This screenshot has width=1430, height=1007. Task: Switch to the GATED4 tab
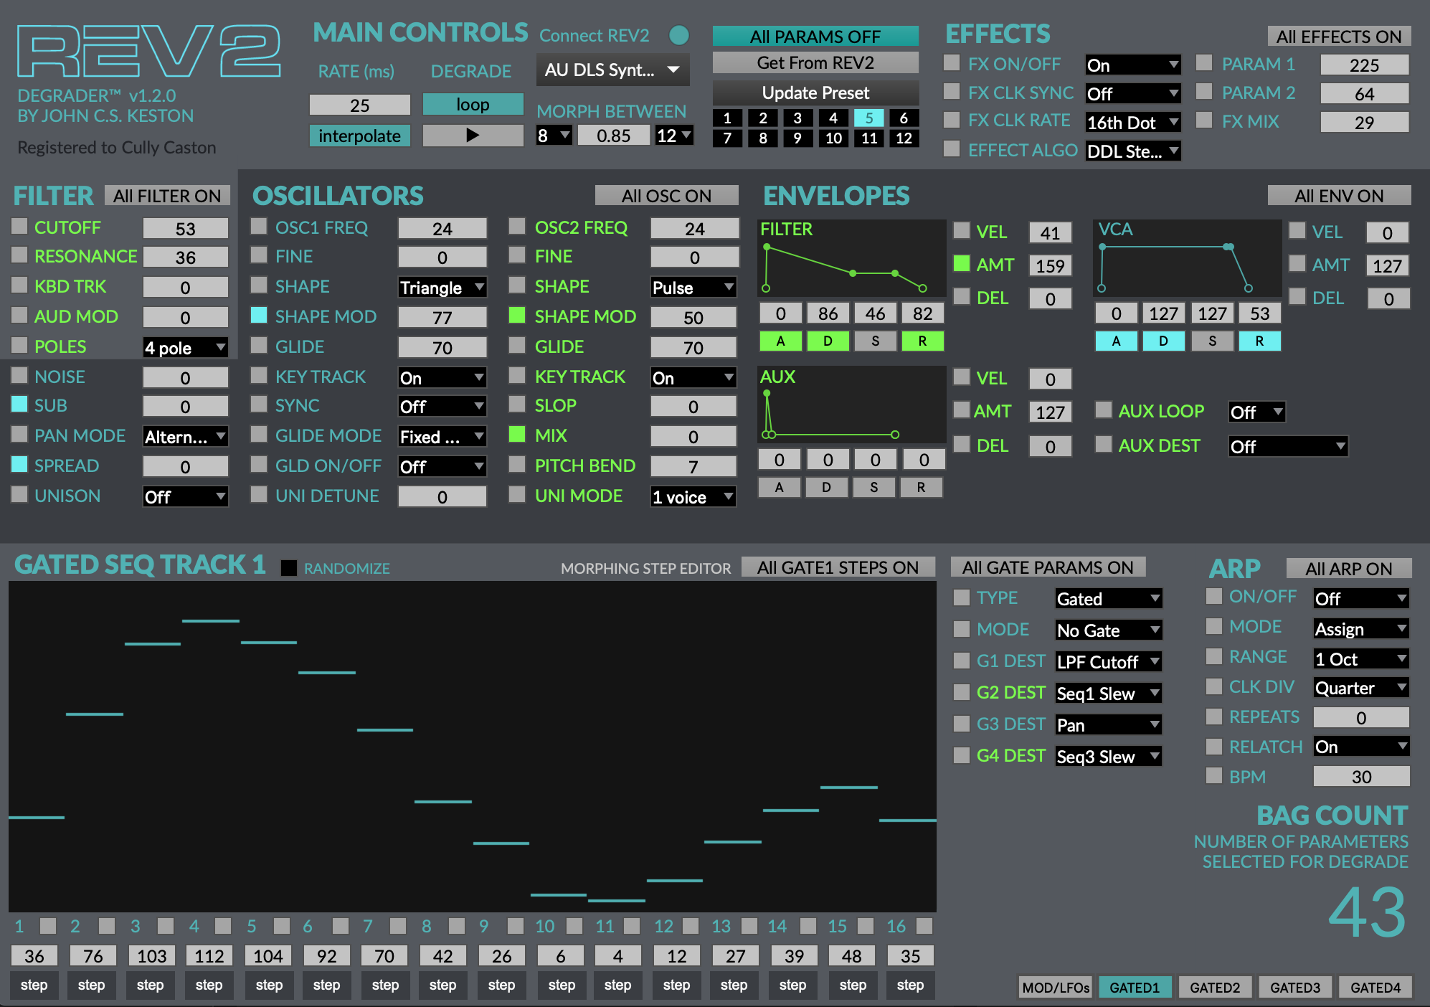(1375, 988)
